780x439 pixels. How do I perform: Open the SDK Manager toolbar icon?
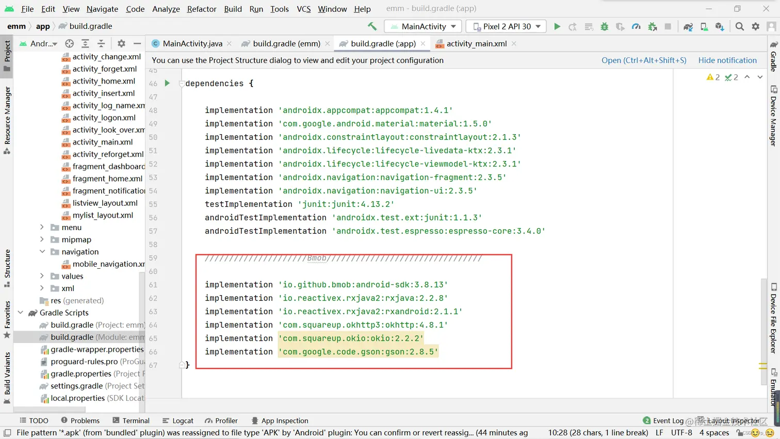pyautogui.click(x=720, y=26)
